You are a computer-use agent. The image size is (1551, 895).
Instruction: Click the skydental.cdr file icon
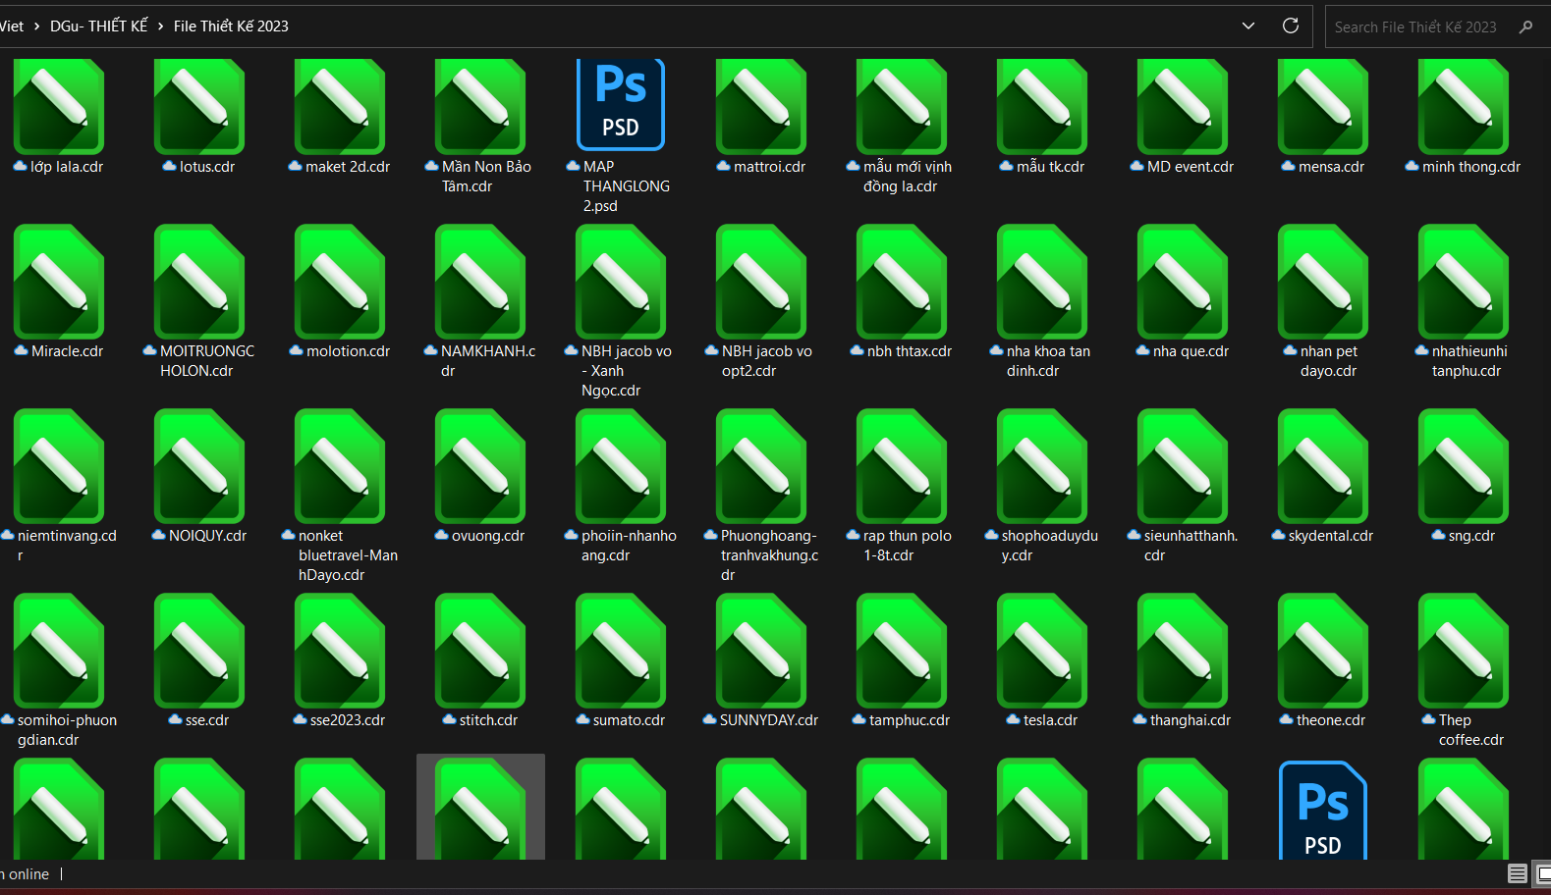(1323, 467)
